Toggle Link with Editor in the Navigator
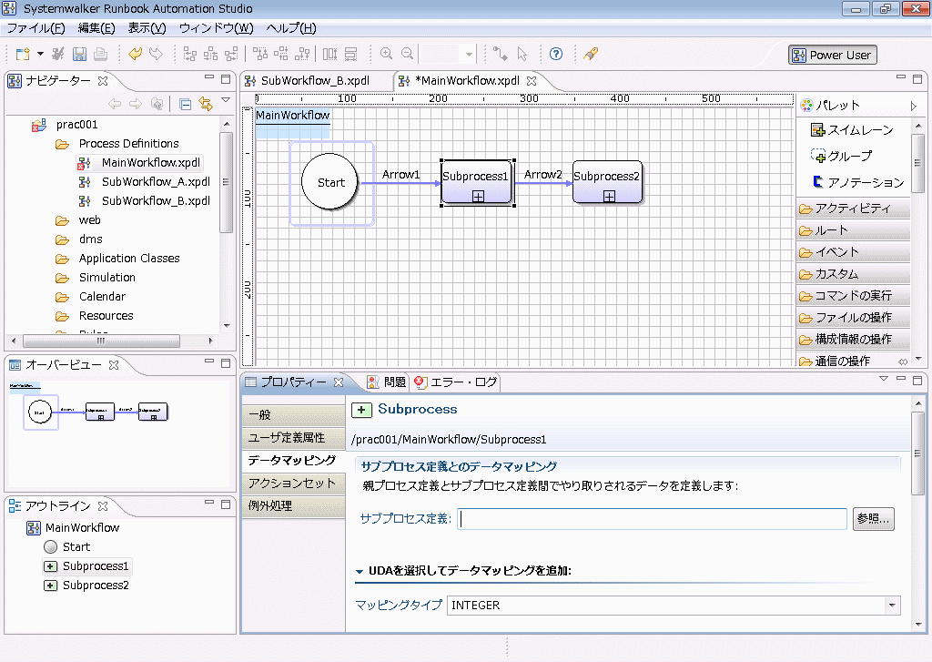The image size is (932, 662). coord(206,104)
